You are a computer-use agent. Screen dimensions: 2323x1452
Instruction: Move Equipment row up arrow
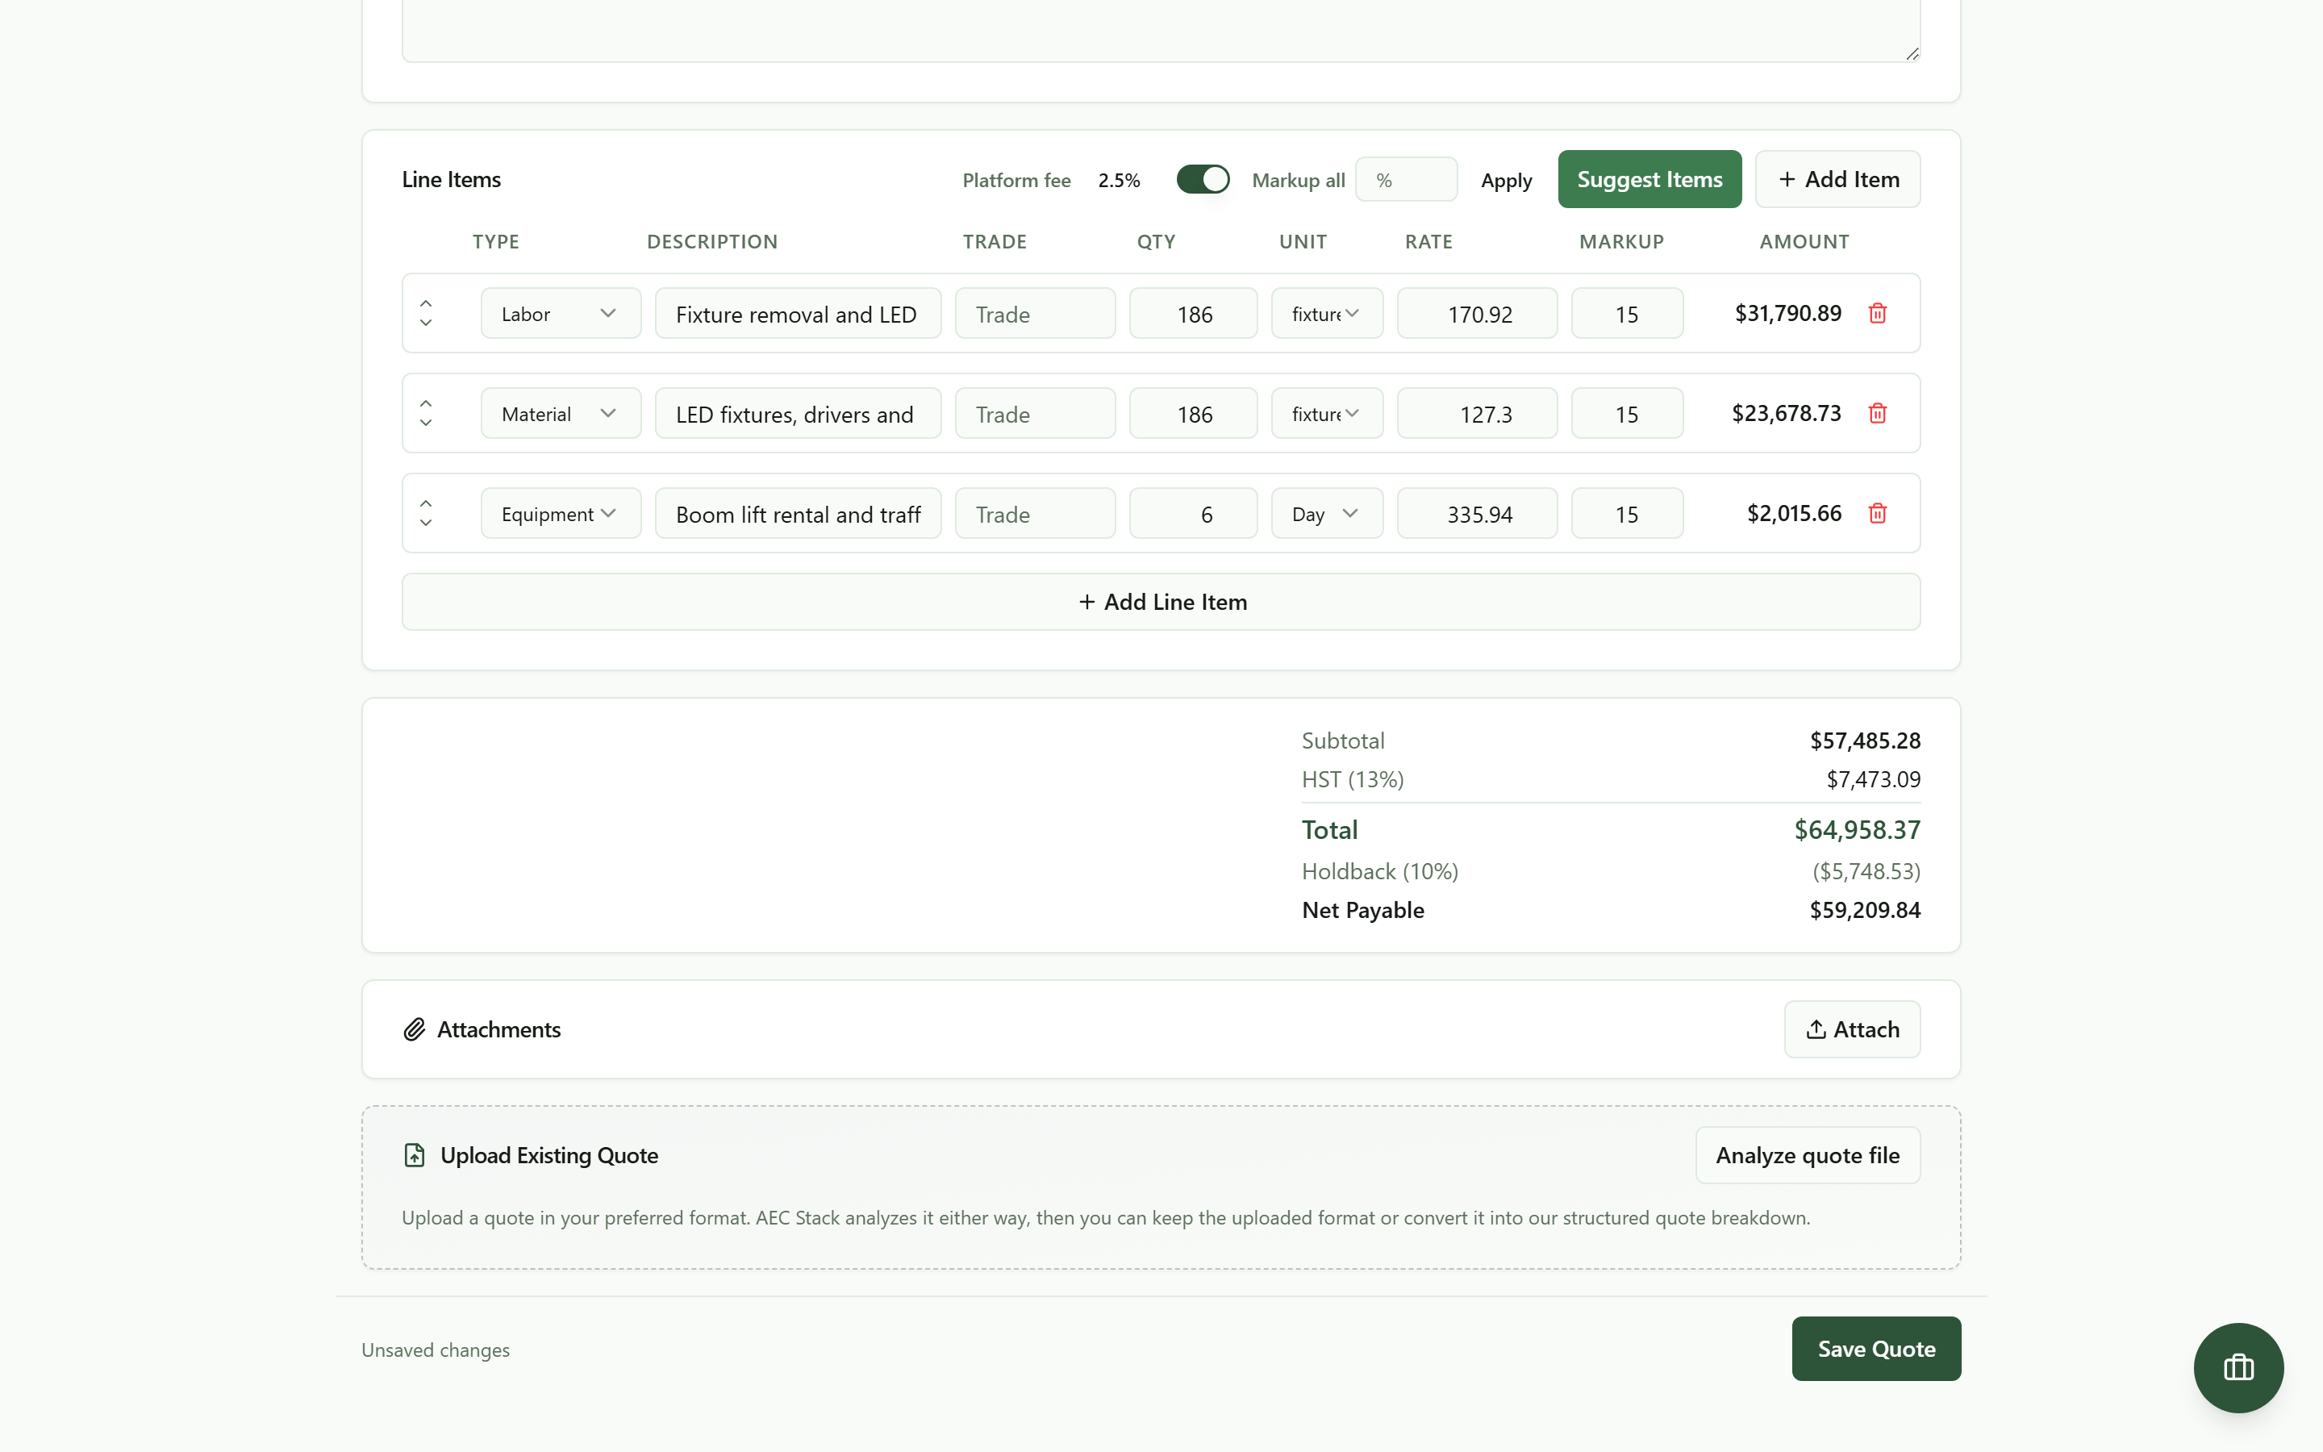tap(426, 503)
